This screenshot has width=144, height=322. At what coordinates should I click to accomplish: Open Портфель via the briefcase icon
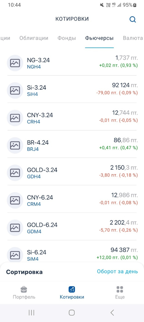coord(24,290)
